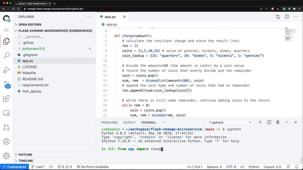Click the Codespaces remote indicator button
Screen dimensions: 303x170
[15, 167]
